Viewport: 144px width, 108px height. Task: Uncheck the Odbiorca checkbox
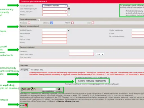[x=51, y=23]
